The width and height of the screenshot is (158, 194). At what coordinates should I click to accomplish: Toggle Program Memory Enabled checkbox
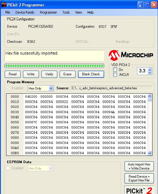click(x=8, y=88)
